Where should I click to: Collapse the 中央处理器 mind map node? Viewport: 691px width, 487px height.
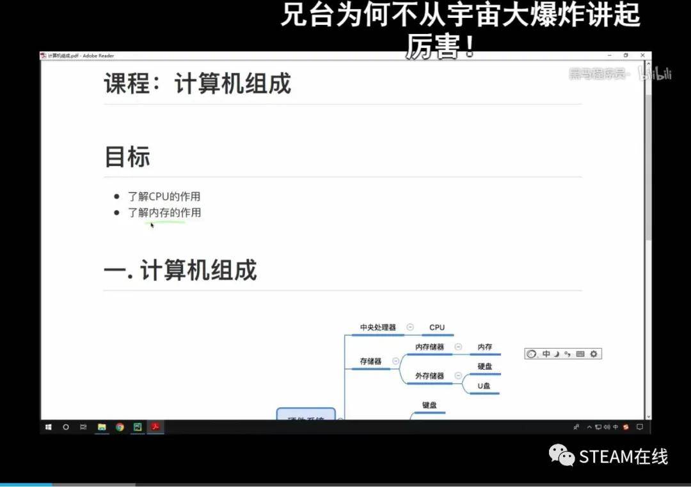[410, 327]
